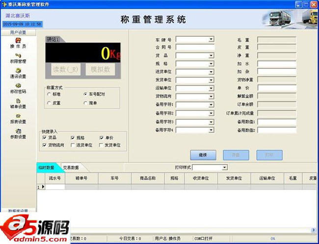The image size is (319, 244).
Task: Expand the 备用字符3 dropdown
Action: [212, 122]
